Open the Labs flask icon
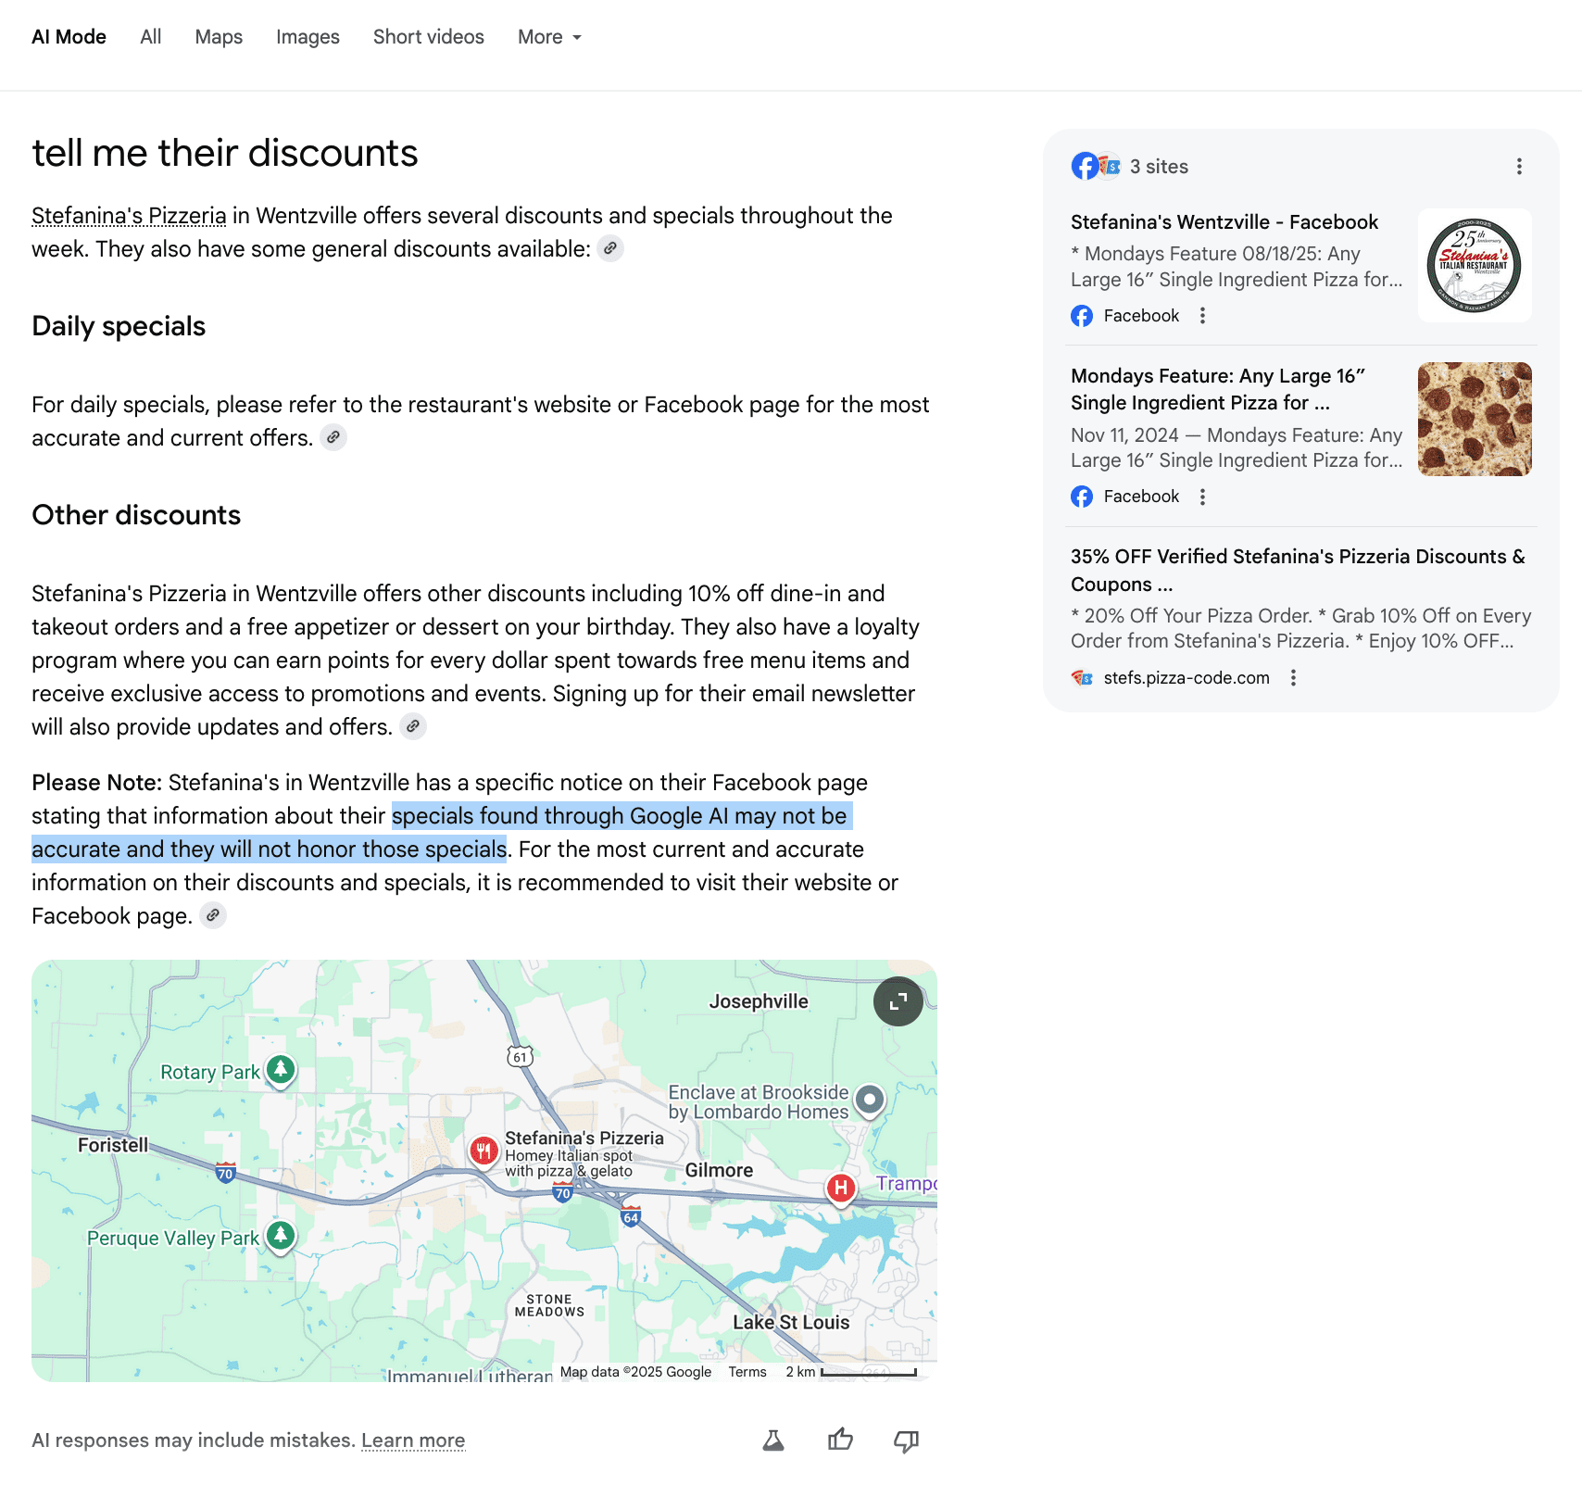This screenshot has height=1497, width=1582. pos(773,1440)
